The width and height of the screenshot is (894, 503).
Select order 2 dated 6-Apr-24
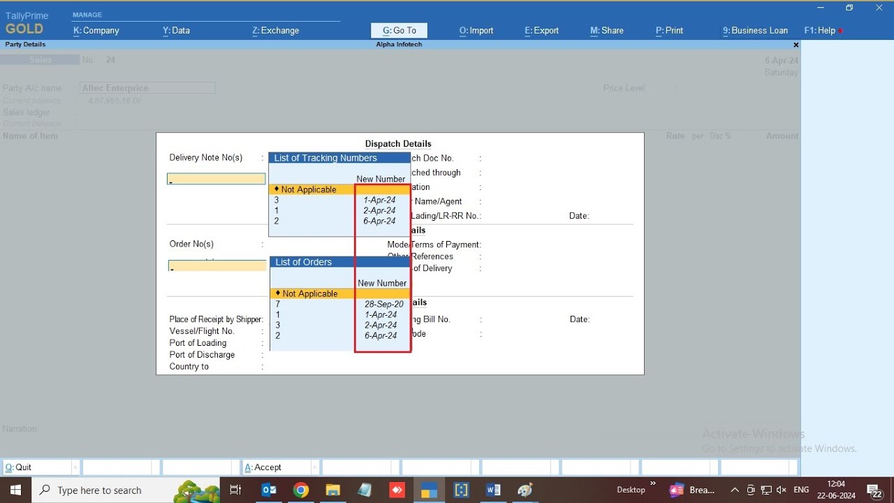point(340,335)
